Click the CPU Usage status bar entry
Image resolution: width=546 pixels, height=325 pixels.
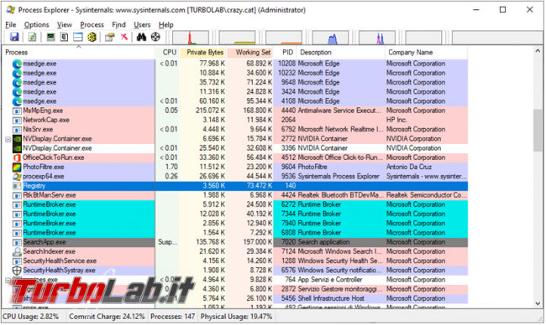click(x=30, y=317)
